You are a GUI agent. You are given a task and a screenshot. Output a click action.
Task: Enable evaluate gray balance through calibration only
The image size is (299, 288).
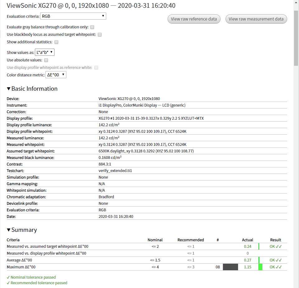(x=92, y=27)
